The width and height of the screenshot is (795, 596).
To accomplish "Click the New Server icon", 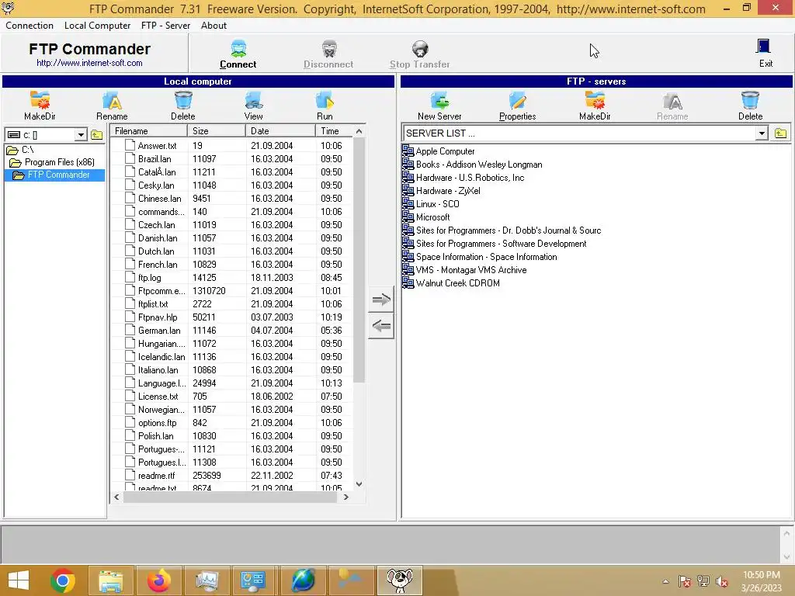I will click(439, 100).
